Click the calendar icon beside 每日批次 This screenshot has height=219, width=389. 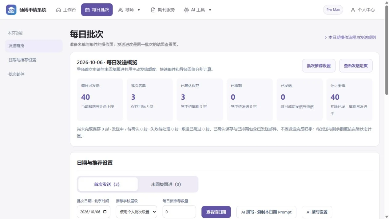(87, 10)
